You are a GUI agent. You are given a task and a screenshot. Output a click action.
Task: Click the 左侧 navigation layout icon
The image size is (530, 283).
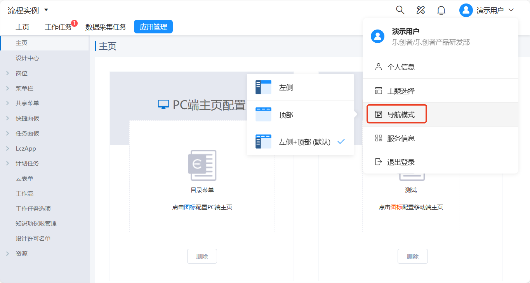[x=263, y=87]
